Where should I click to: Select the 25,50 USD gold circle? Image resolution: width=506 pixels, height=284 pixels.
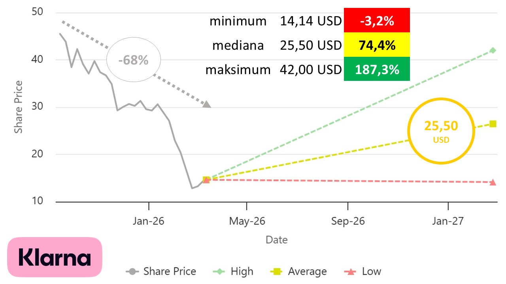tap(441, 131)
